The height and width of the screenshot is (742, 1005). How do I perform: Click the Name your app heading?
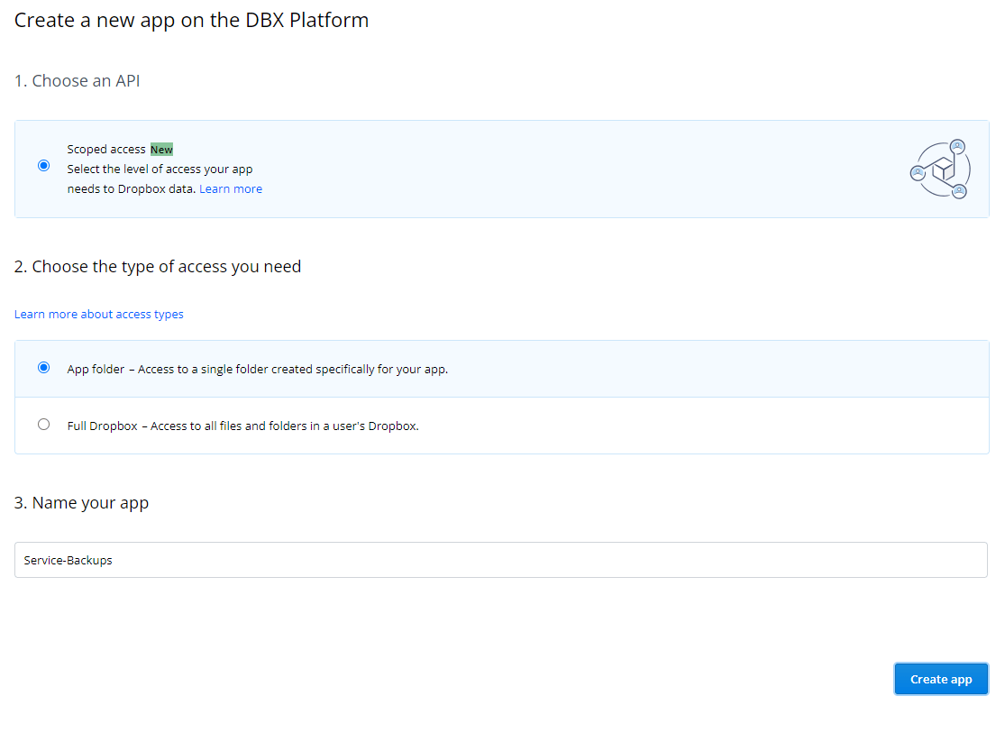pyautogui.click(x=81, y=502)
